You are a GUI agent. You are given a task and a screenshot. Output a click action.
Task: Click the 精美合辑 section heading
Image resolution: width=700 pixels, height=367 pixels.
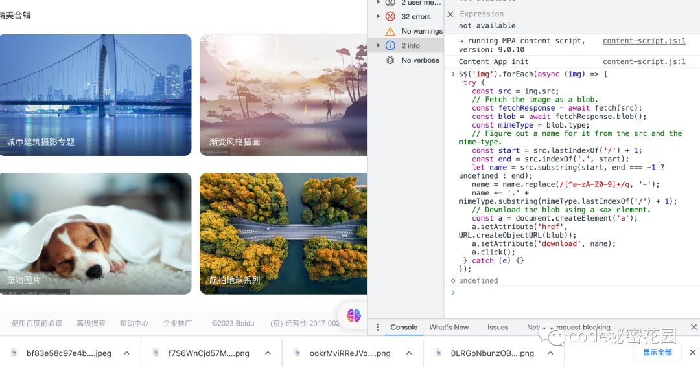(15, 15)
